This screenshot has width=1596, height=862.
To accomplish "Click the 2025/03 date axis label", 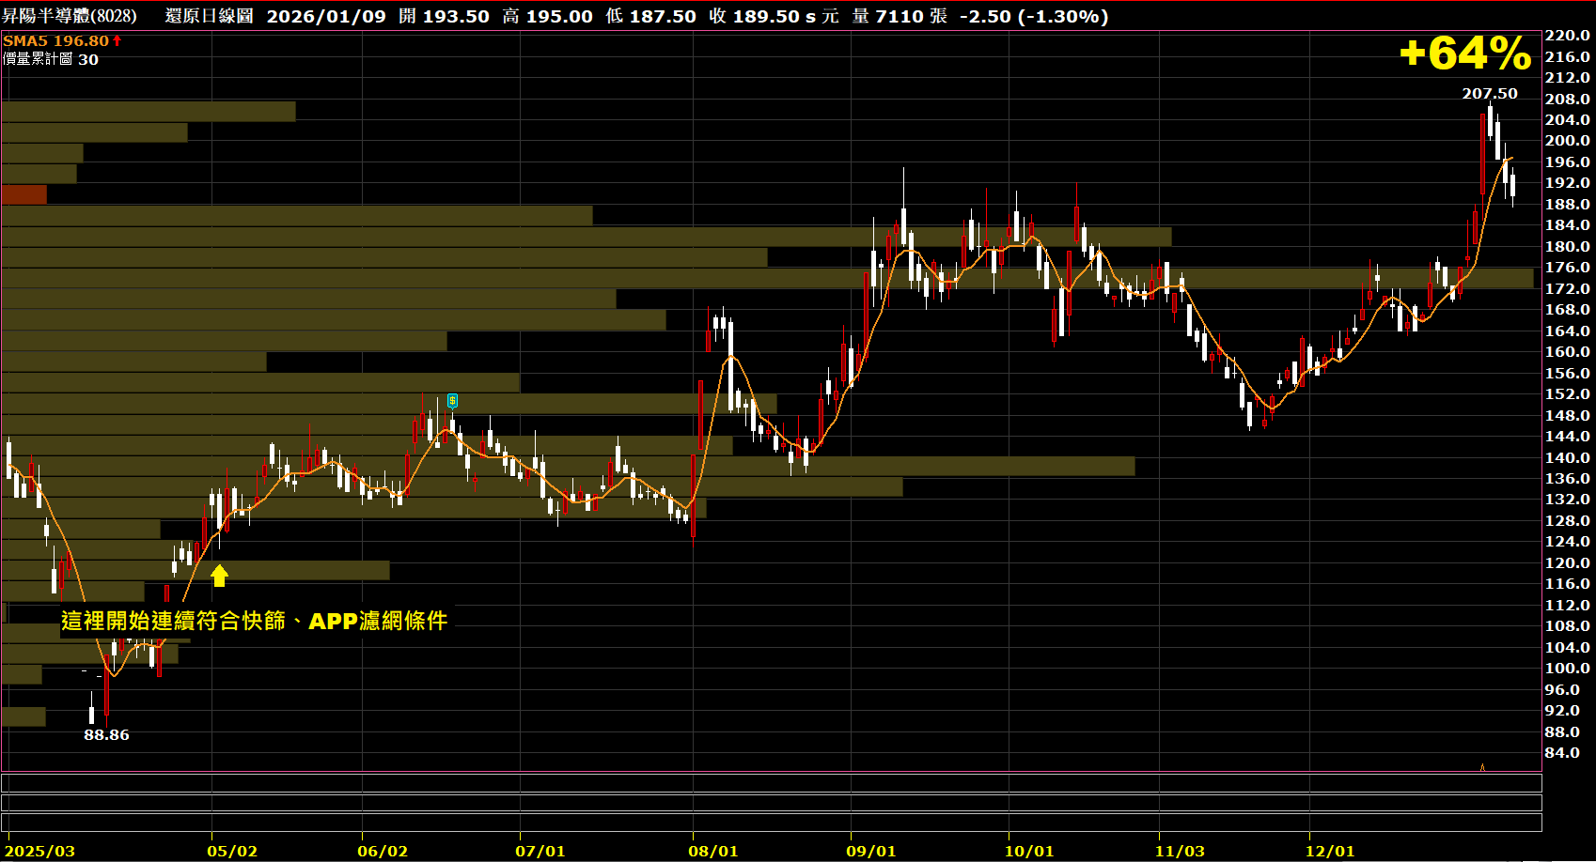I will [40, 851].
